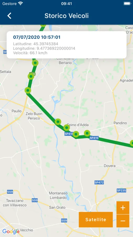Zoom in with the plus button
The image size is (133, 237).
click(x=123, y=208)
